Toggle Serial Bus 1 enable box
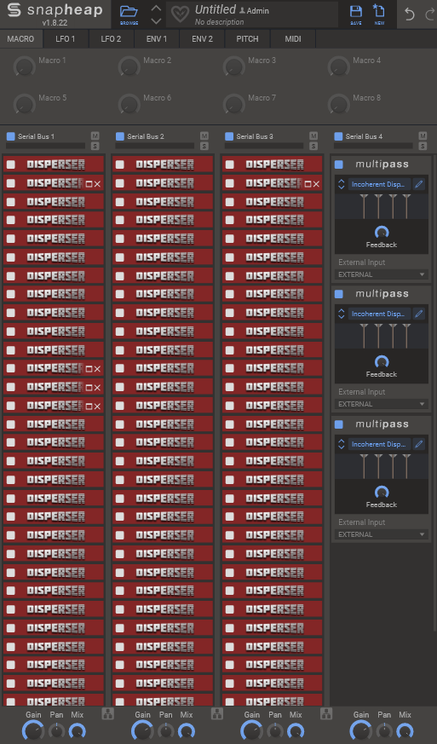The image size is (437, 744). click(x=10, y=136)
